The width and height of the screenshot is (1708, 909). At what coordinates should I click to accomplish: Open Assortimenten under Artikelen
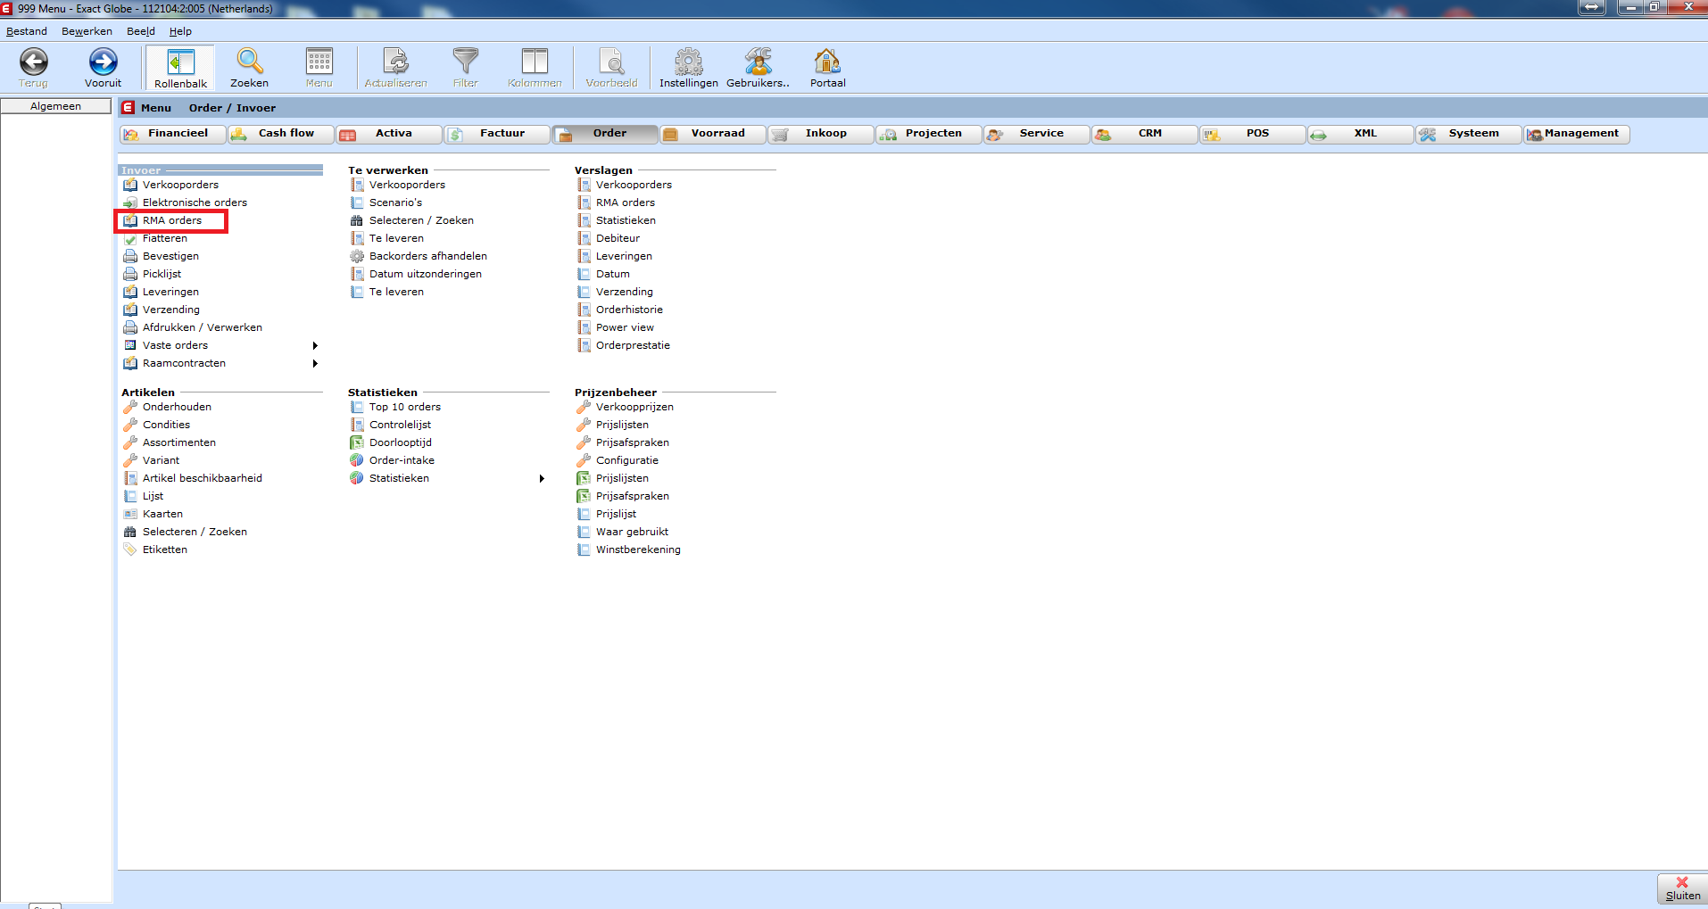click(179, 442)
